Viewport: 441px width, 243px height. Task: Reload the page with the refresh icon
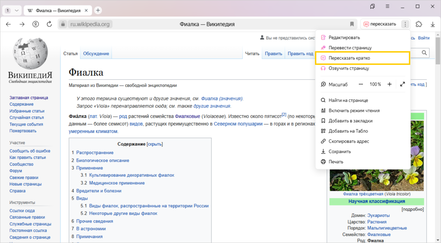click(x=49, y=24)
